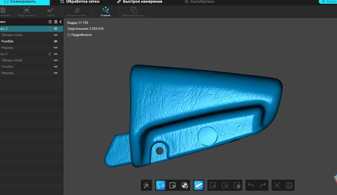337x195 pixels.
Task: Click the delete selection trash icon
Action: coord(237,185)
